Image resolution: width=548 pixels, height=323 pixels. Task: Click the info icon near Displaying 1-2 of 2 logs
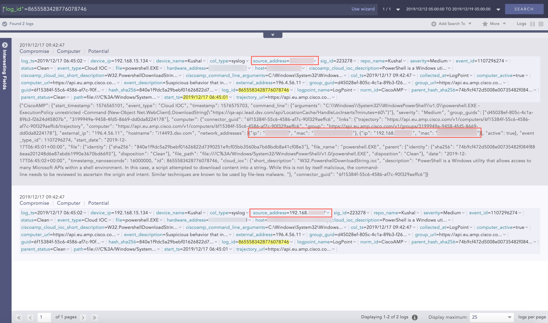(414, 317)
